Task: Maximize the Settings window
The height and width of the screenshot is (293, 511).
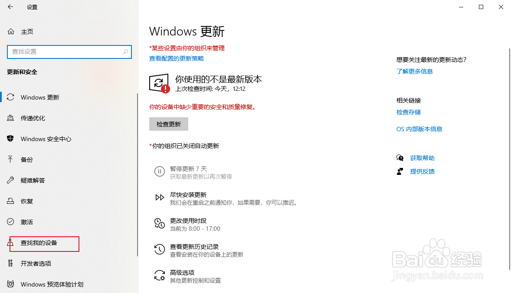Action: pyautogui.click(x=481, y=7)
